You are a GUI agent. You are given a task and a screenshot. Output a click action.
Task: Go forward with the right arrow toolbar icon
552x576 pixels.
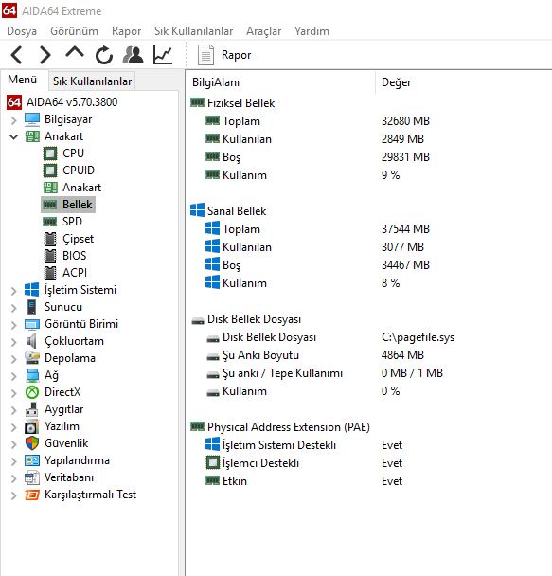(x=45, y=55)
